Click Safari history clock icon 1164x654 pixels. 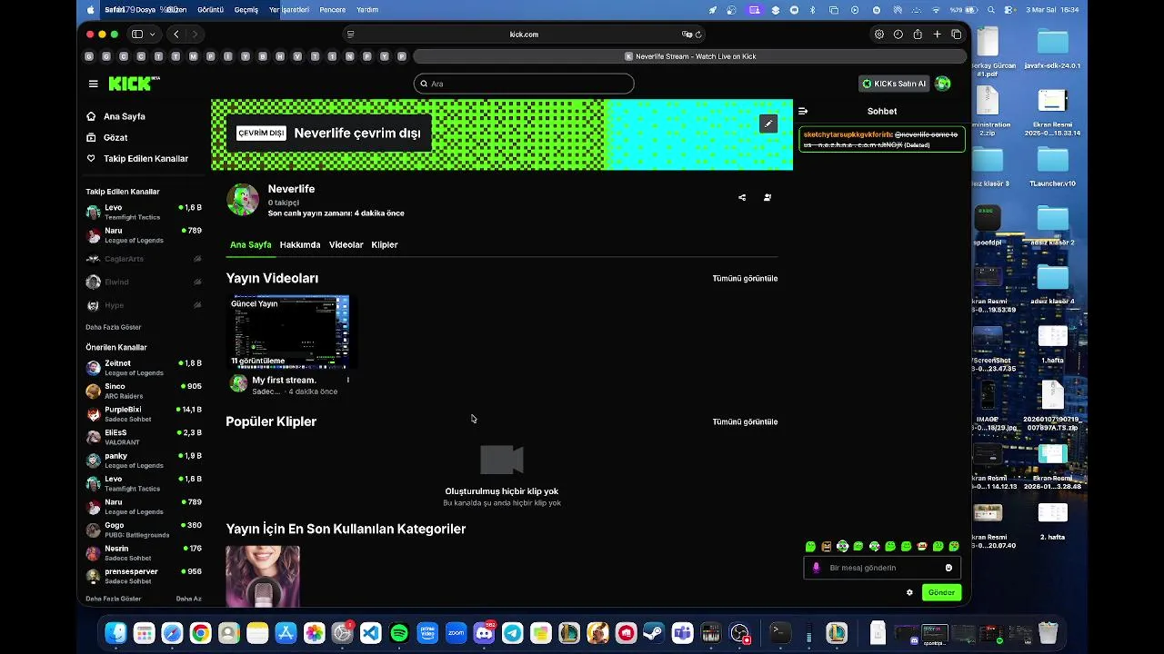pyautogui.click(x=898, y=35)
